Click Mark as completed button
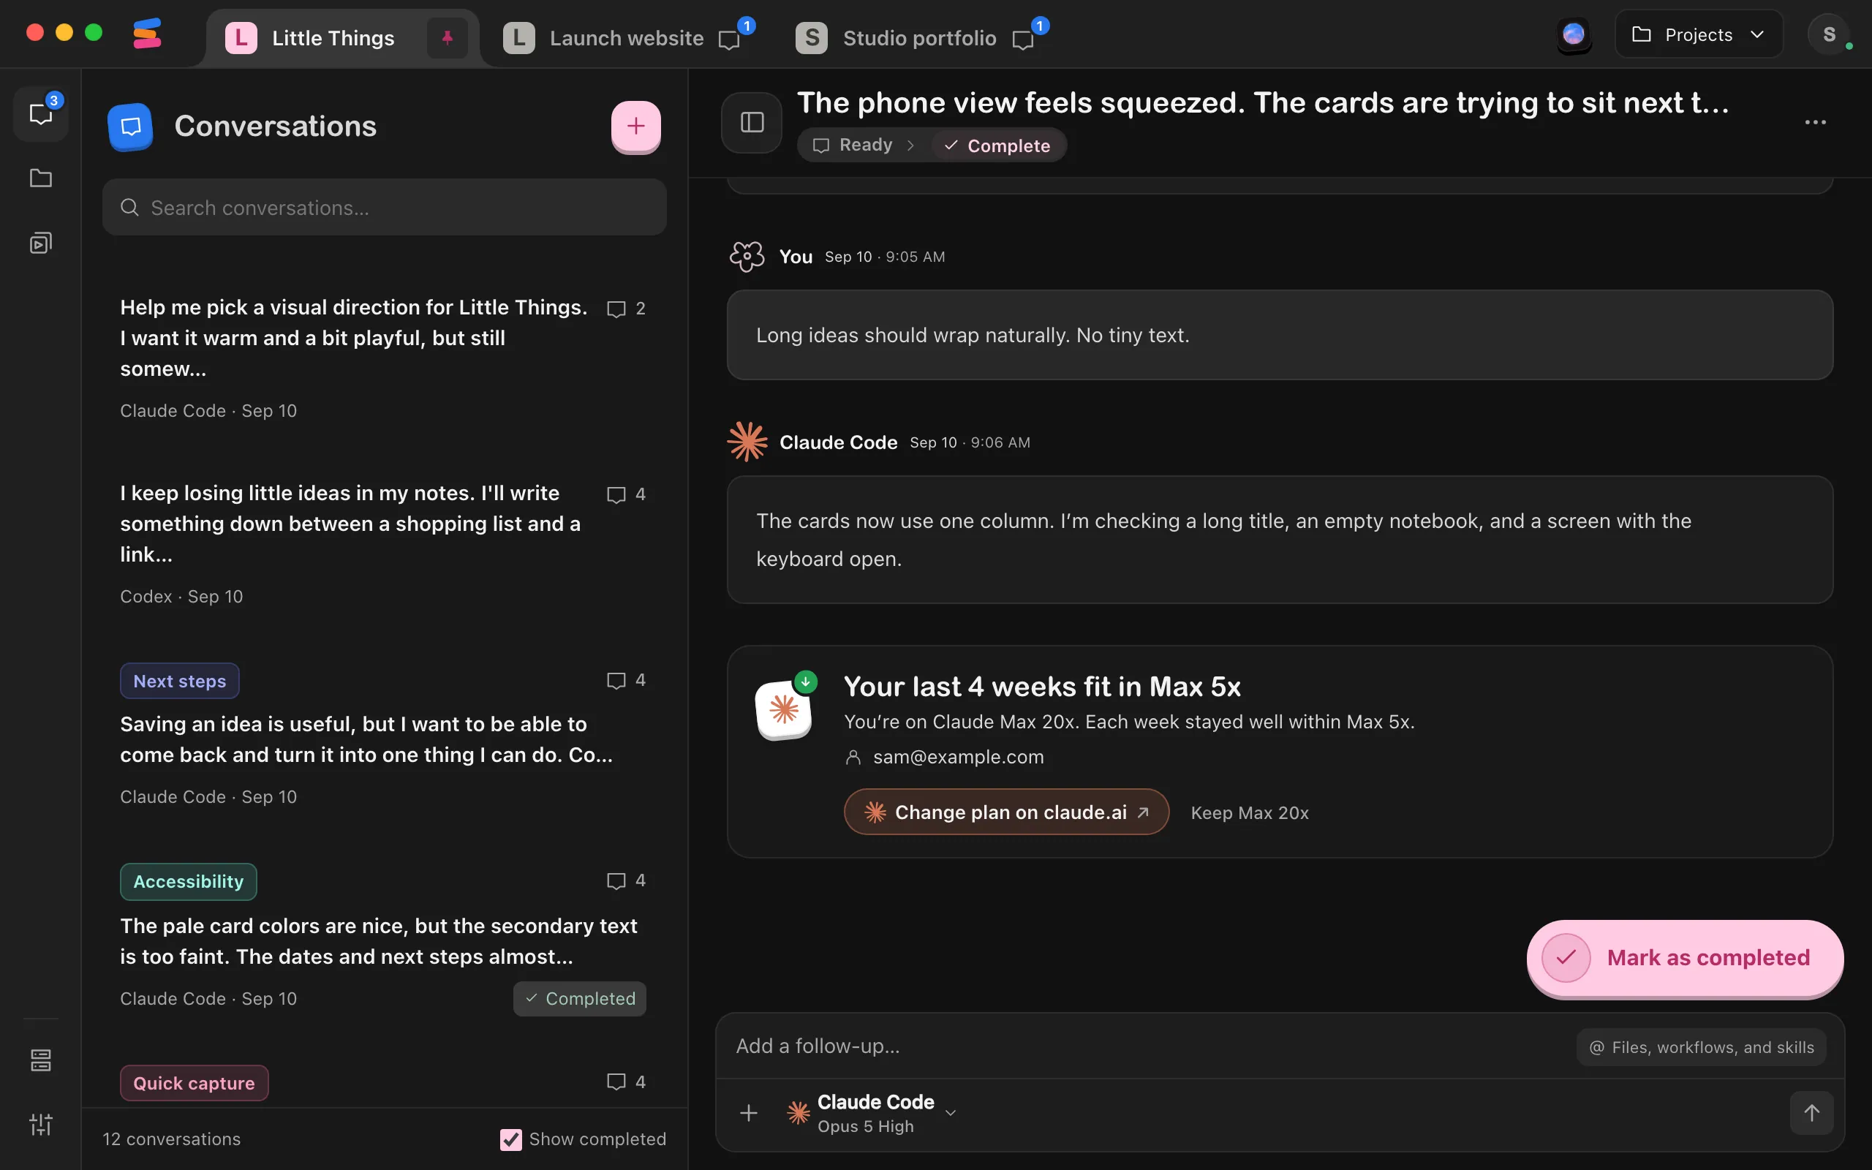This screenshot has height=1170, width=1872. tap(1685, 958)
